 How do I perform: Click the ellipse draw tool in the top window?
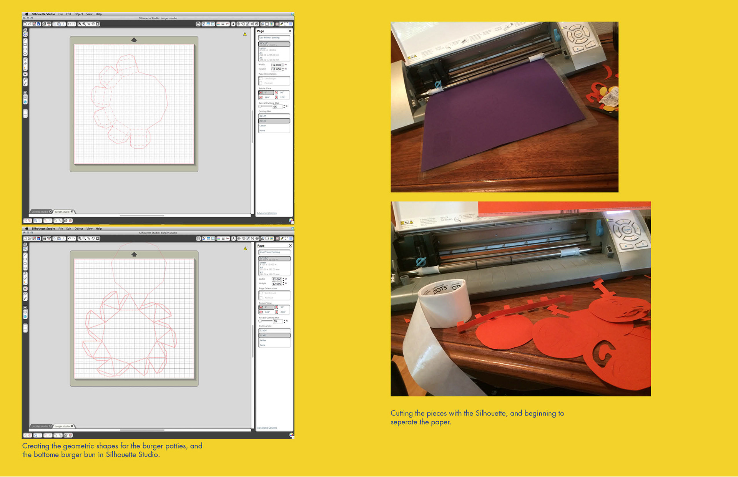[x=25, y=54]
